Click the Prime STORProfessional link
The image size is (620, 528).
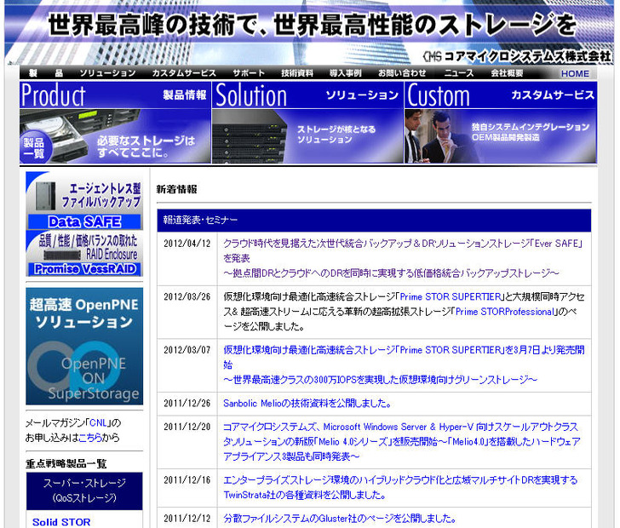click(x=504, y=312)
